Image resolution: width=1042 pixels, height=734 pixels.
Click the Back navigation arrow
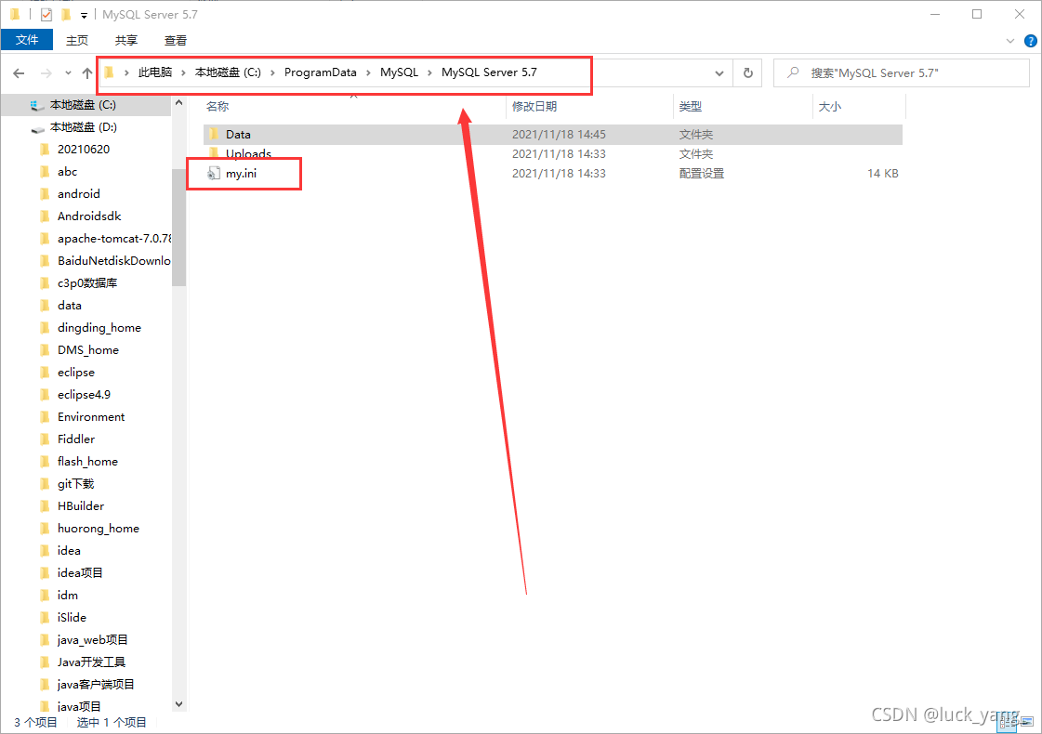[x=19, y=73]
